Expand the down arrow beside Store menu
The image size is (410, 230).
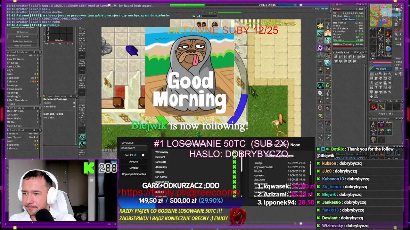[401, 69]
